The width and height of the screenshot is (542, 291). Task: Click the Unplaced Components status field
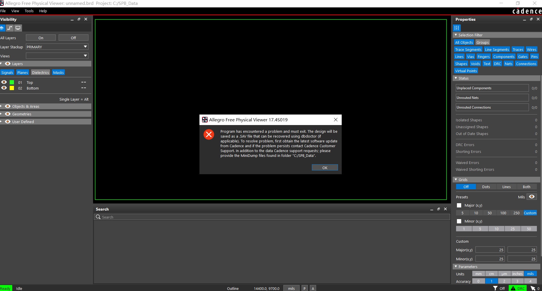point(492,88)
